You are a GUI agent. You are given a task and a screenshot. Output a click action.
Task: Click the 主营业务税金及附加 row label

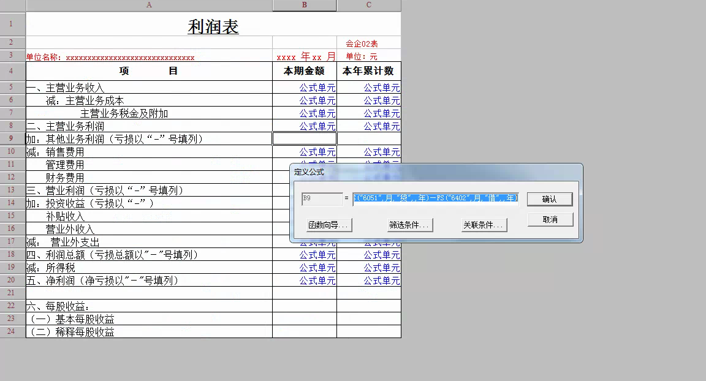tap(149, 113)
